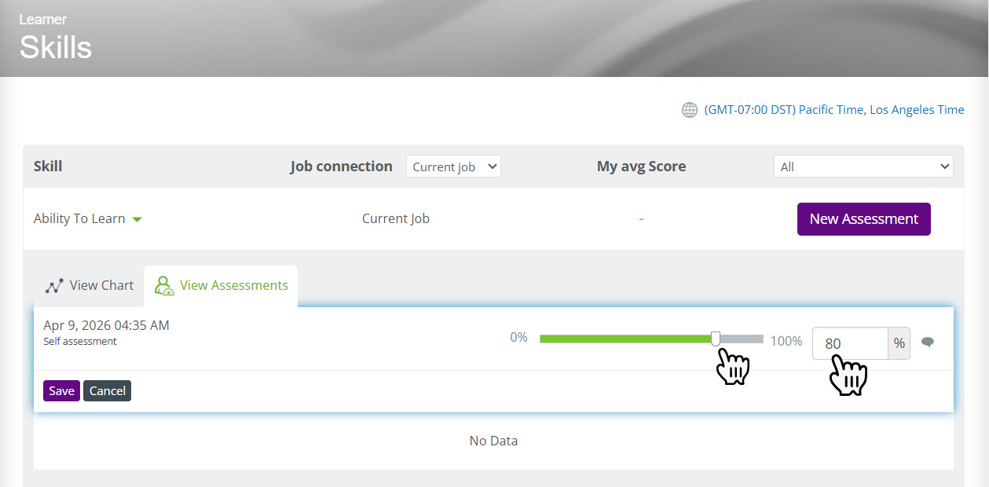Focus the percentage input showing 80
This screenshot has width=989, height=487.
click(849, 343)
